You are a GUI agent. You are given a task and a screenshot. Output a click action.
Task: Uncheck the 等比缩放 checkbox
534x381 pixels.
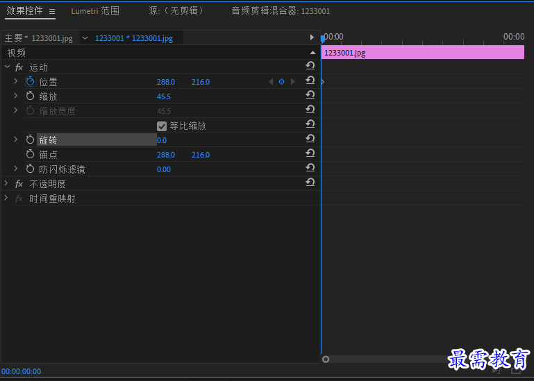(162, 126)
